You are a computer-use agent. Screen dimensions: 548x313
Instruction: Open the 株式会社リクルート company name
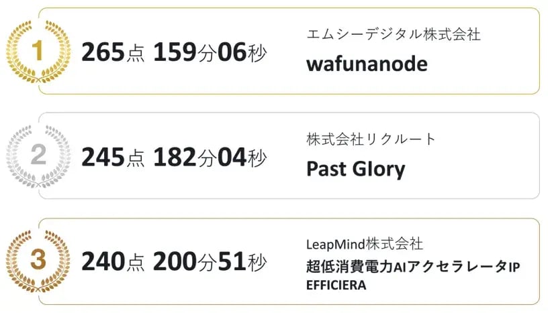click(x=371, y=139)
